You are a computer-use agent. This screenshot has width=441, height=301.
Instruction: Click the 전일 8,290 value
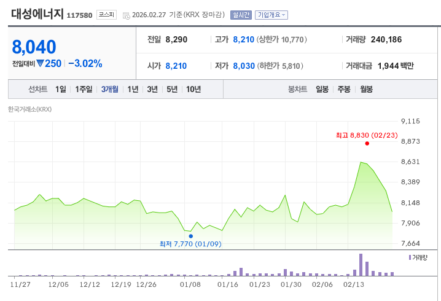point(176,40)
